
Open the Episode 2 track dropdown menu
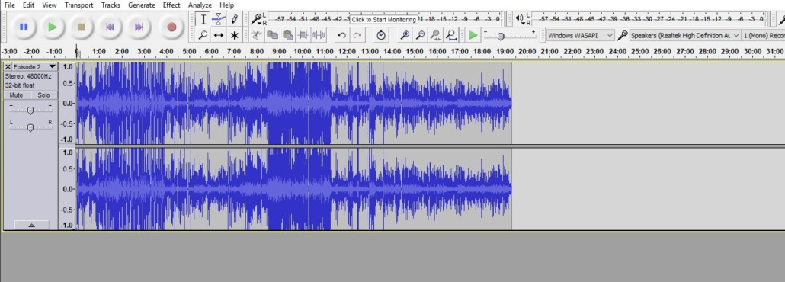(x=52, y=66)
